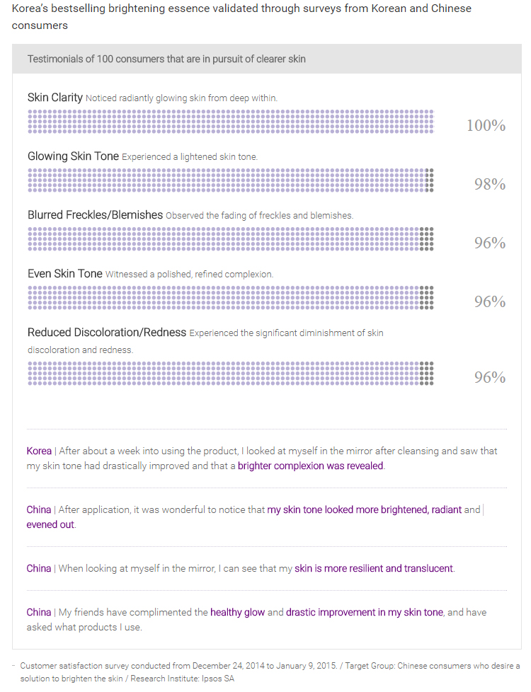Select the "Reduced Discoloration/Redness" heading

(107, 333)
